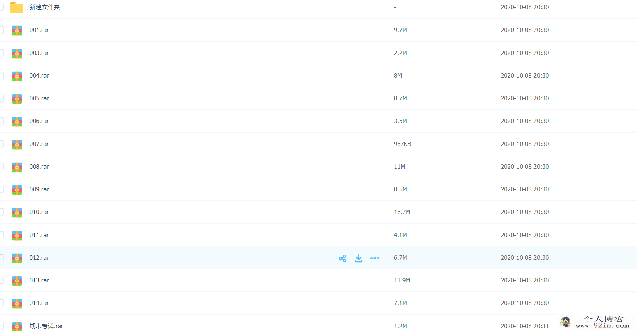
Task: Click the archive icon of 006.rar
Action: [17, 121]
